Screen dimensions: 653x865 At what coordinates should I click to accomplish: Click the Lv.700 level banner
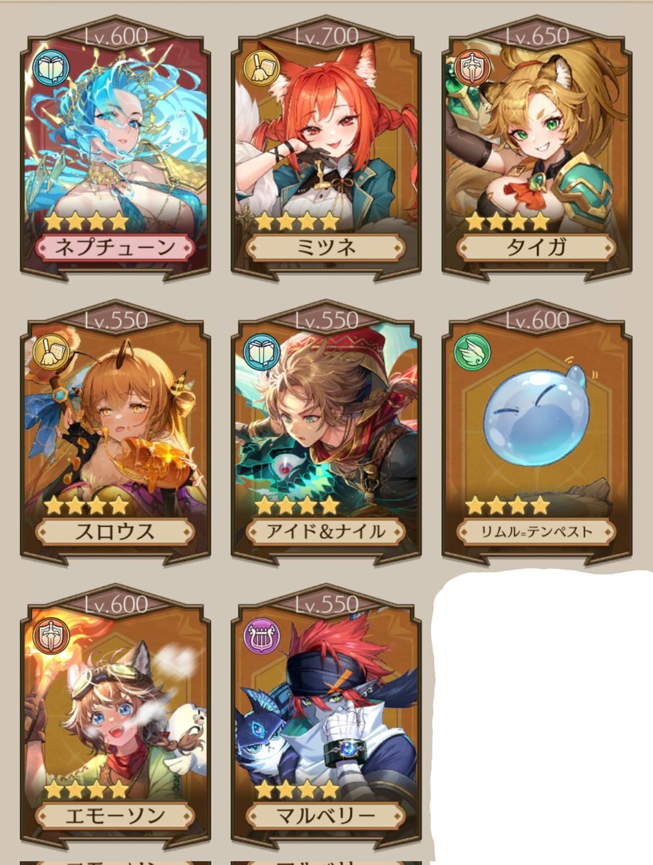(326, 35)
